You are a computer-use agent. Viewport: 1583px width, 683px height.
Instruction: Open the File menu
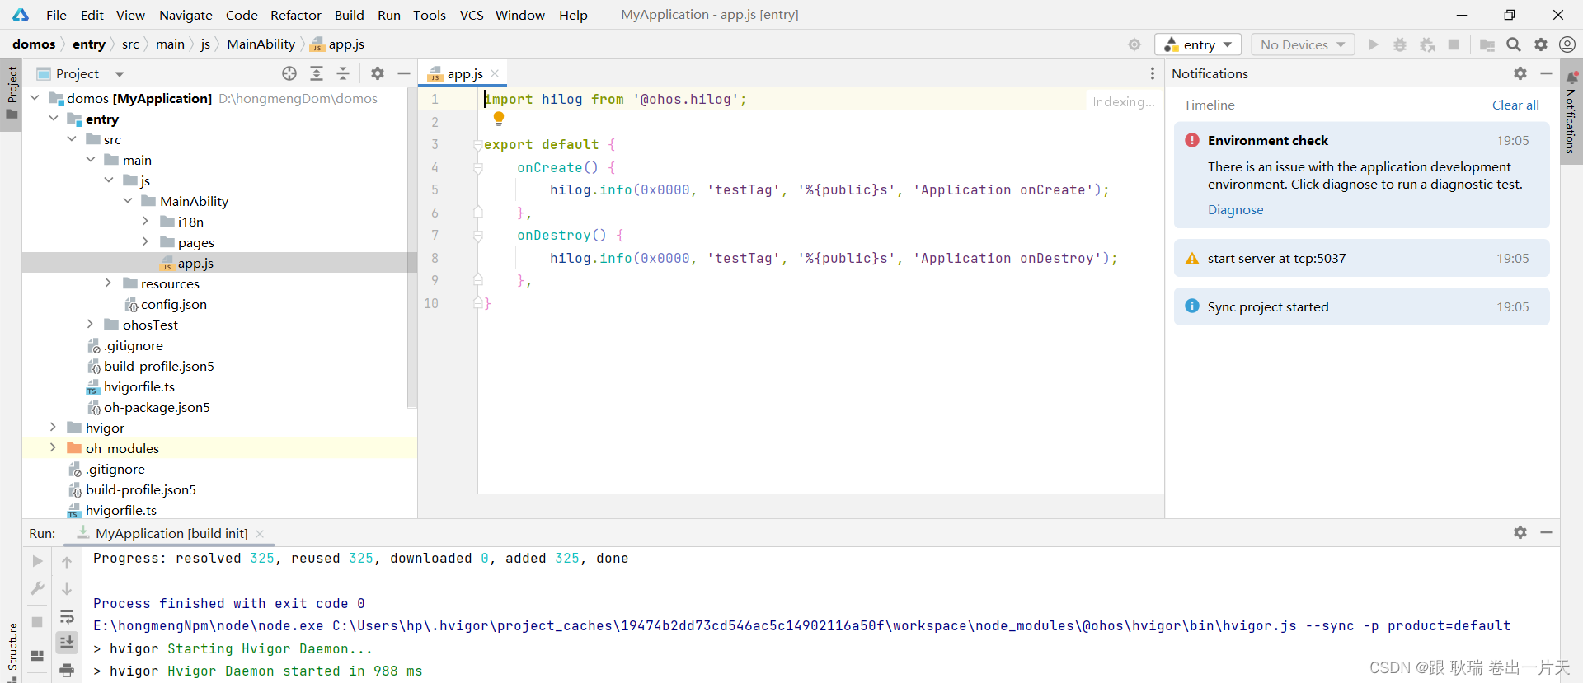[x=56, y=15]
